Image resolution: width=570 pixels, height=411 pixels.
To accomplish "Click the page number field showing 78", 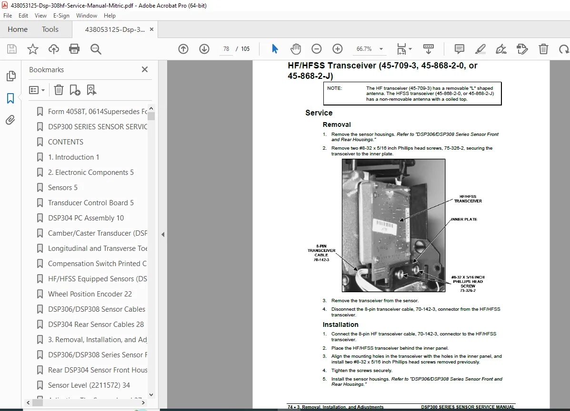I will [x=226, y=48].
